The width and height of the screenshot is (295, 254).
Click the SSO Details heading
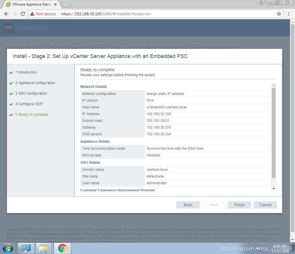(90, 162)
